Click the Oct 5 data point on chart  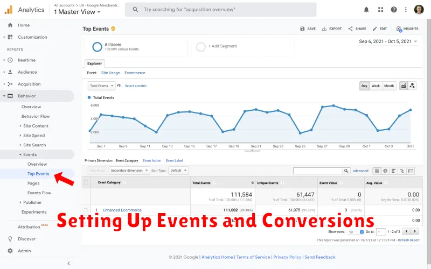(411, 110)
